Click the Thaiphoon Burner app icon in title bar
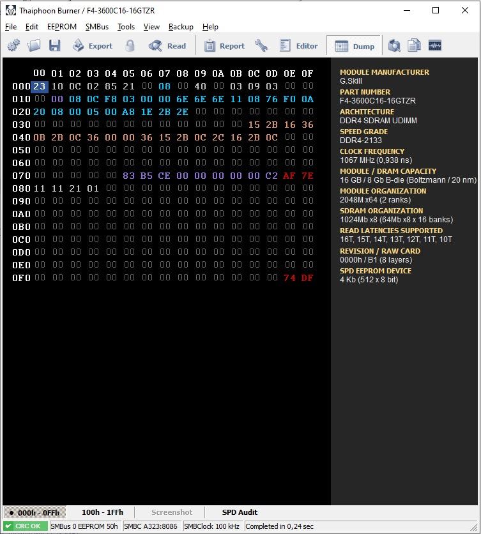Image resolution: width=481 pixels, height=534 pixels. pyautogui.click(x=11, y=10)
